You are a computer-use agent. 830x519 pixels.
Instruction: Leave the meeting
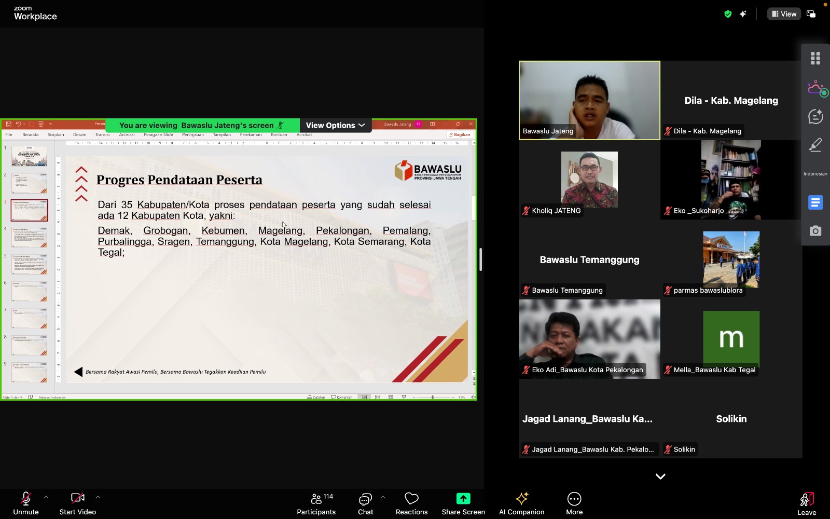(x=806, y=503)
